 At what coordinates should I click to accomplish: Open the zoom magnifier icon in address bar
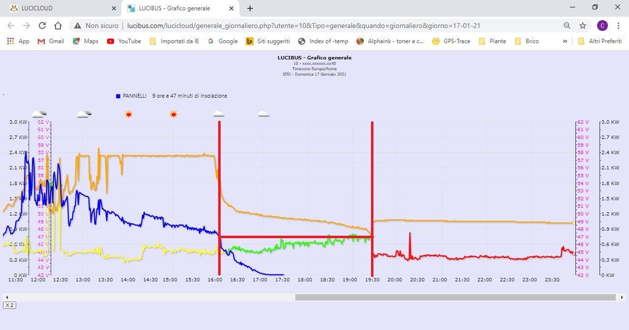(x=567, y=26)
